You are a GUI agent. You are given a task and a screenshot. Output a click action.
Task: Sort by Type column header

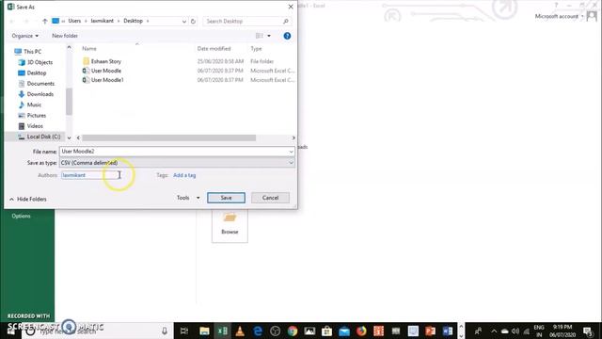coord(256,49)
